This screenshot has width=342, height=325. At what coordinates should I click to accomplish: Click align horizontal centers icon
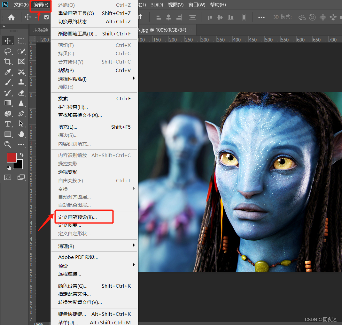pos(168,18)
